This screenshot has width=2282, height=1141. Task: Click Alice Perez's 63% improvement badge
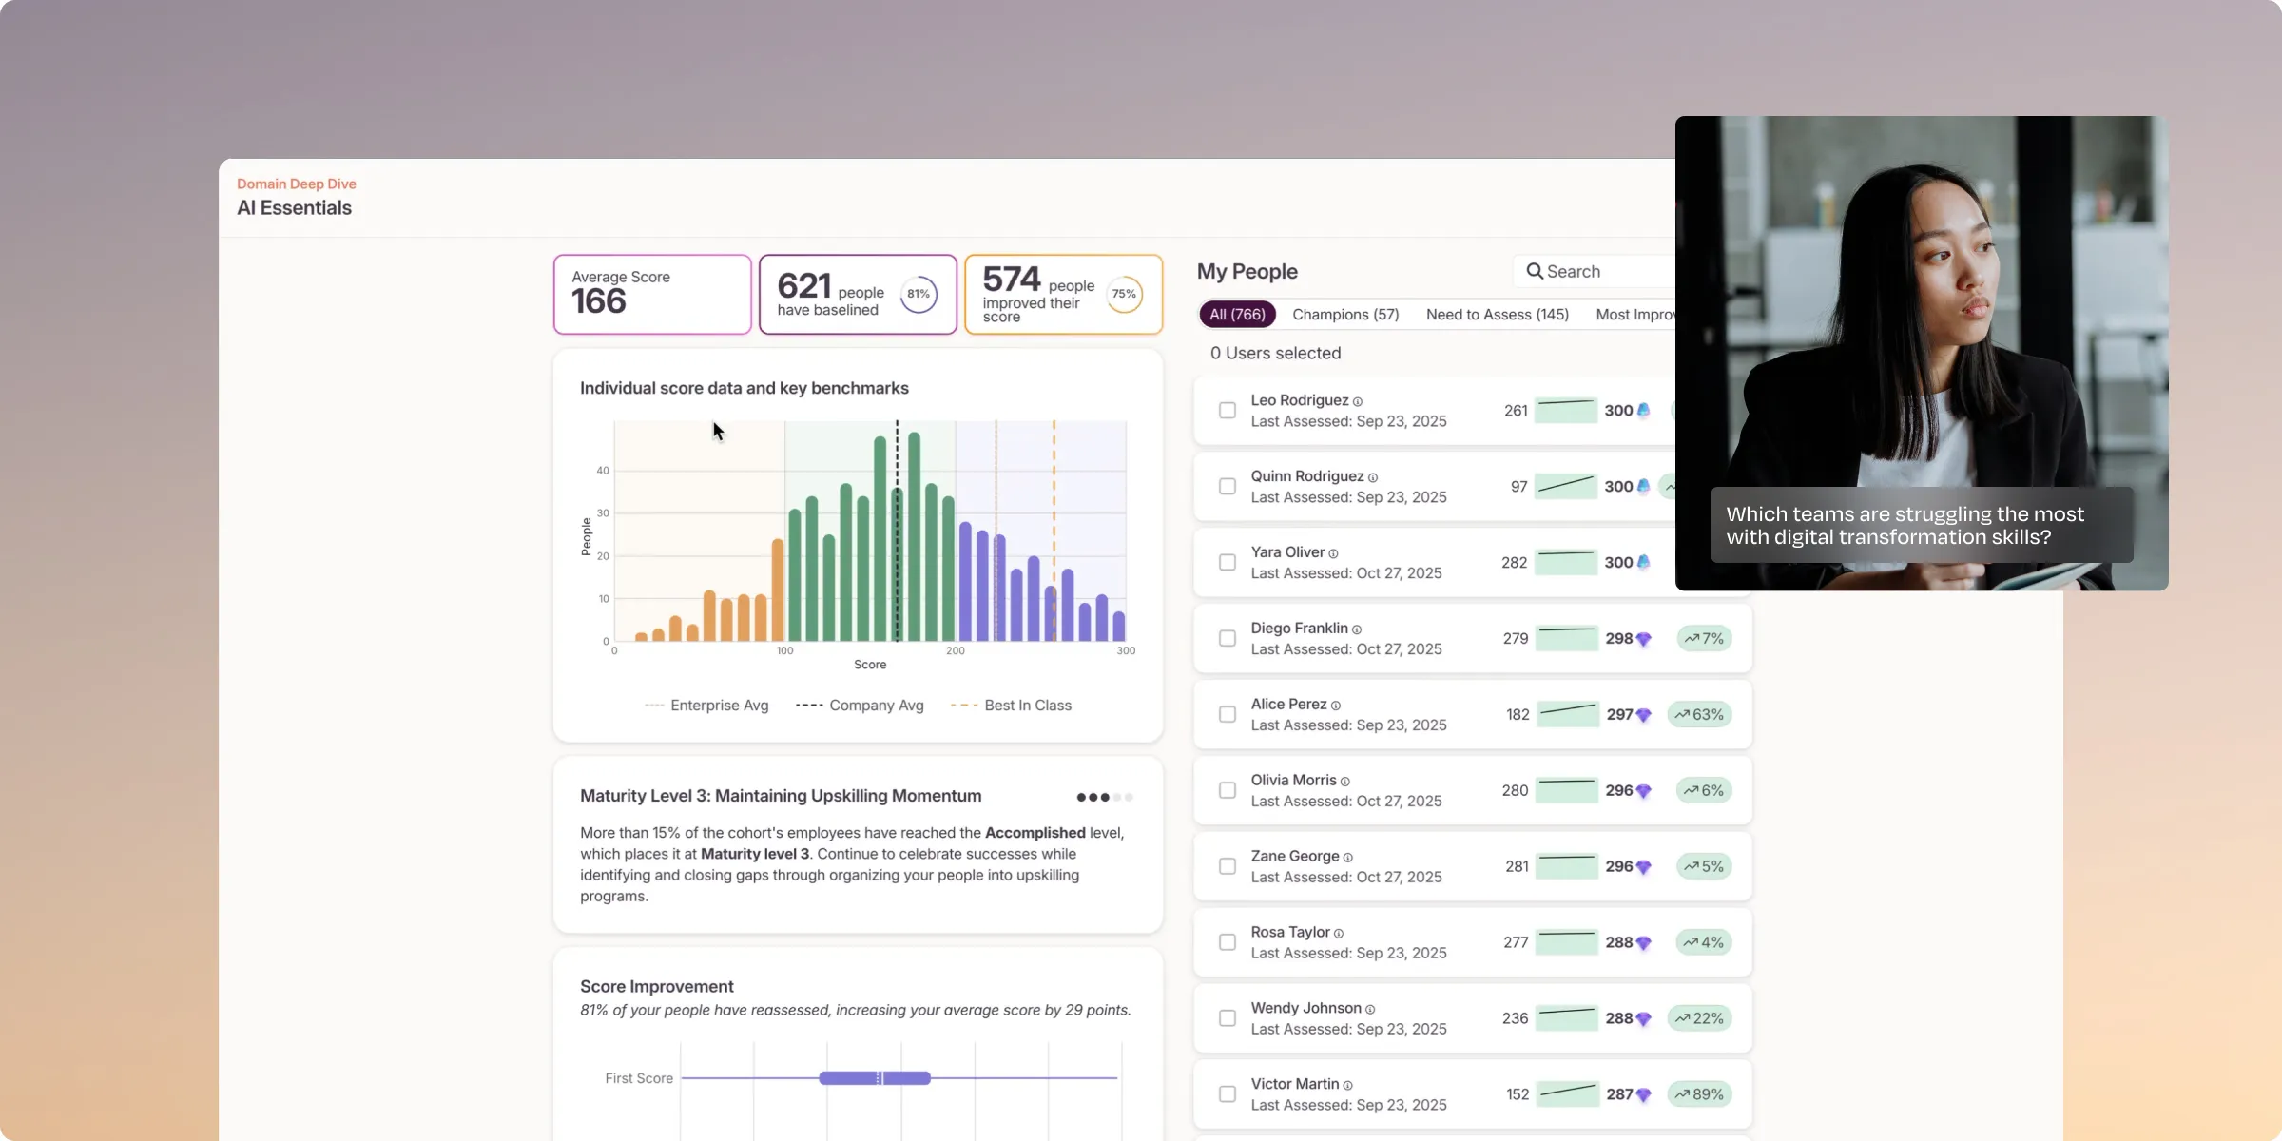pyautogui.click(x=1699, y=714)
